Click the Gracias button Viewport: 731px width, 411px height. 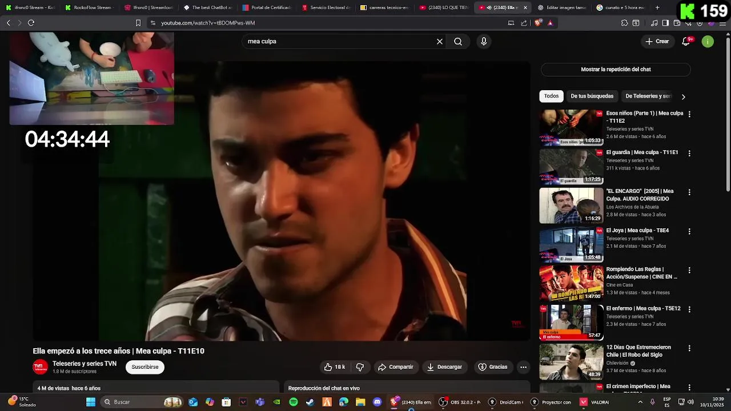493,367
